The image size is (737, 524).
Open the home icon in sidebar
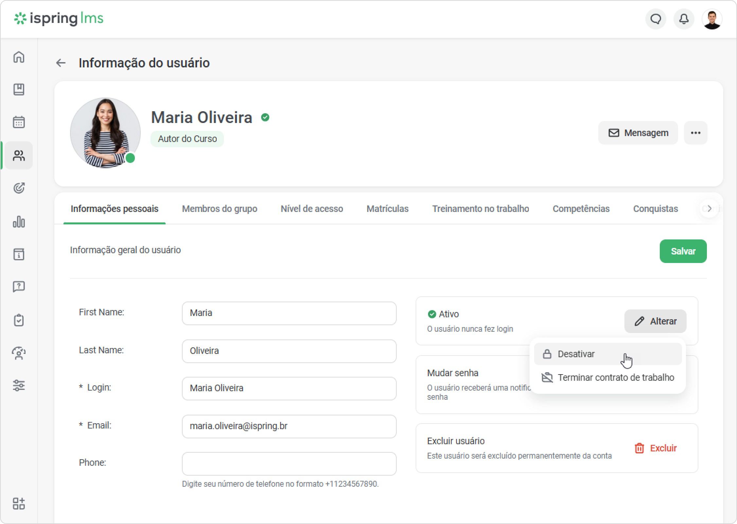pyautogui.click(x=19, y=57)
